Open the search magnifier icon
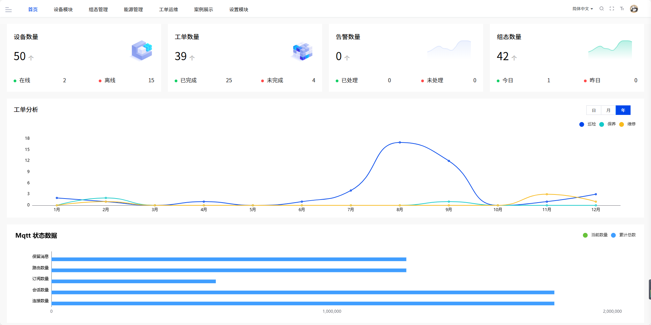This screenshot has height=325, width=651. coord(602,9)
